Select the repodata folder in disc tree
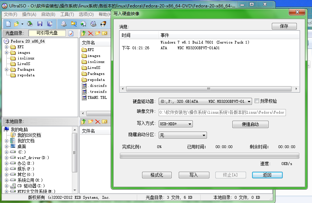Image resolution: width=312 pixels, height=203 pixels. 26,75
